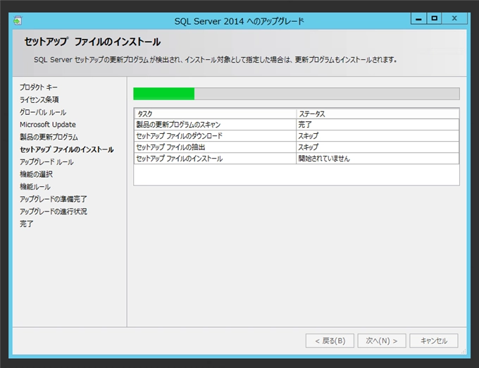The image size is (479, 368).
Task: Click the window resize grip corner
Action: tap(464, 352)
